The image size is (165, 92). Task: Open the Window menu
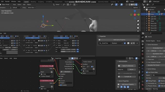coord(14,2)
